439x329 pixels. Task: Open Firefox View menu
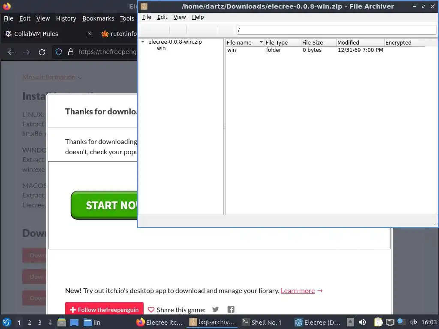click(43, 18)
